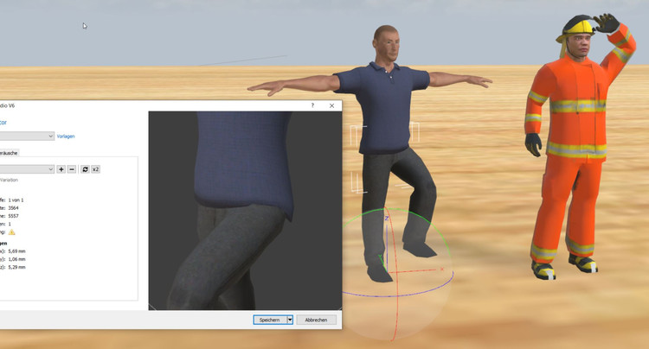This screenshot has height=349, width=649.
Task: Click the '5,29 mm' dimension value
Action: (17, 267)
